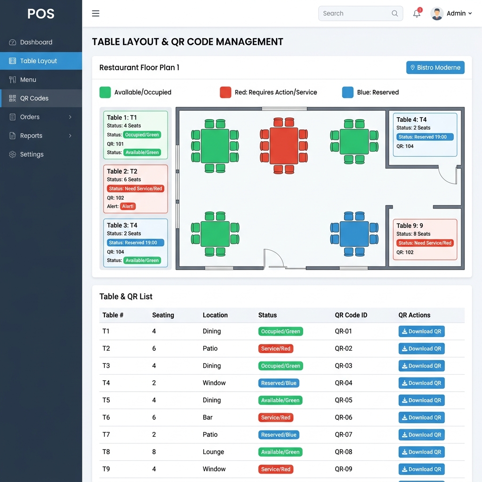Click the Search input field
Screen dimensions: 482x482
click(x=361, y=14)
